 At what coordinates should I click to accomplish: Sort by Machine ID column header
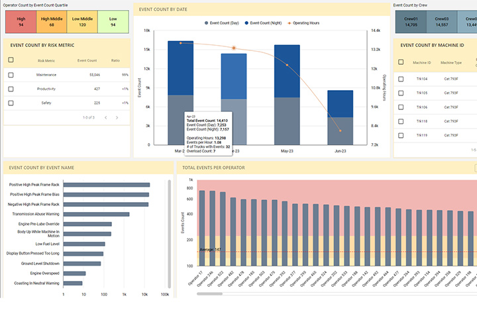tap(421, 62)
